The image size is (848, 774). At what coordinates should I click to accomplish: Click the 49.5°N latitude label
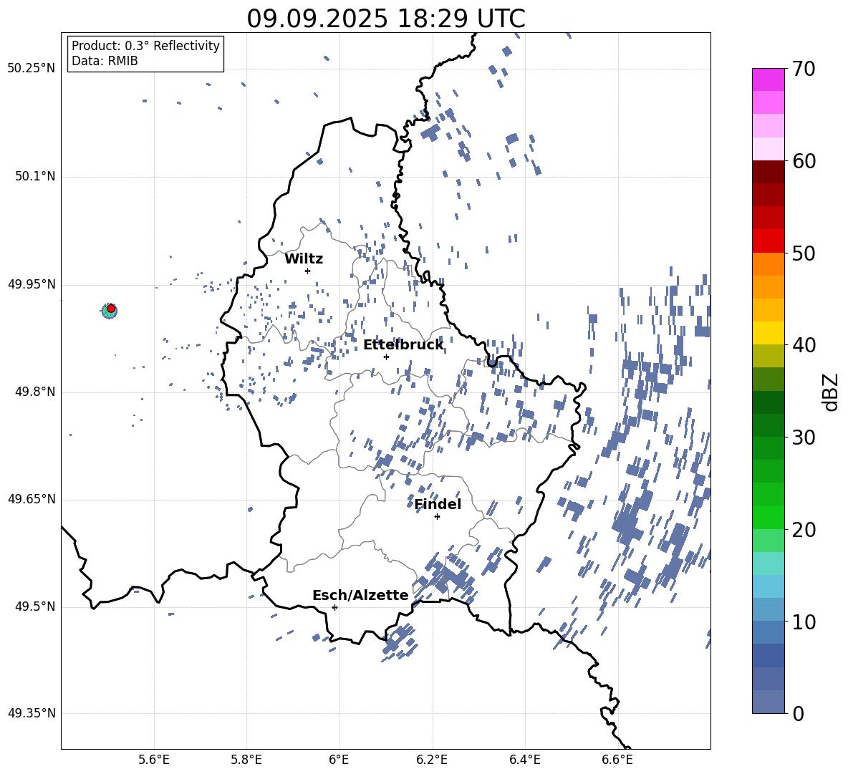point(35,606)
